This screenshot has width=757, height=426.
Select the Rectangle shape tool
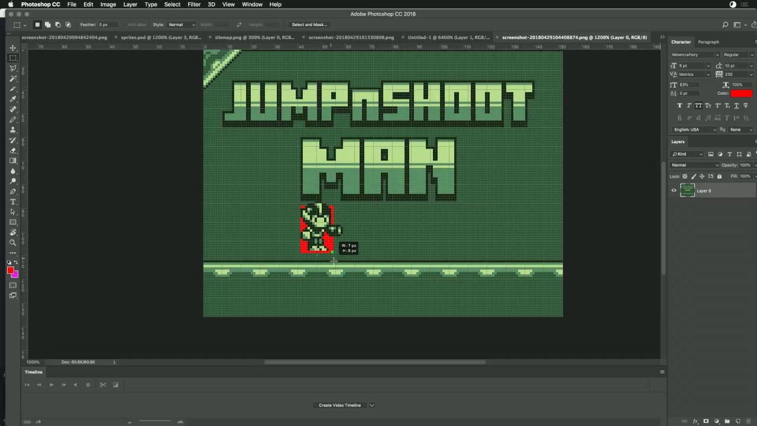coord(13,222)
